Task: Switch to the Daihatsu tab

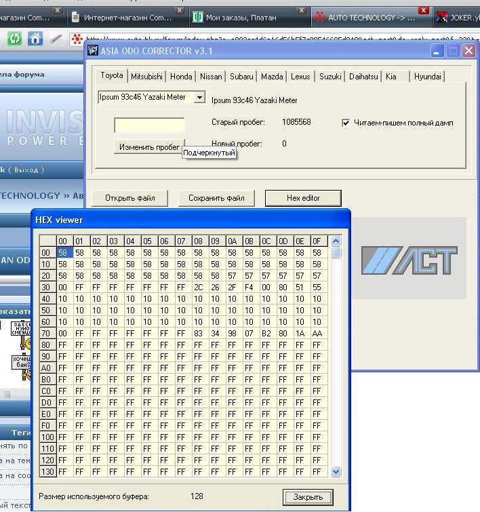Action: [x=363, y=77]
